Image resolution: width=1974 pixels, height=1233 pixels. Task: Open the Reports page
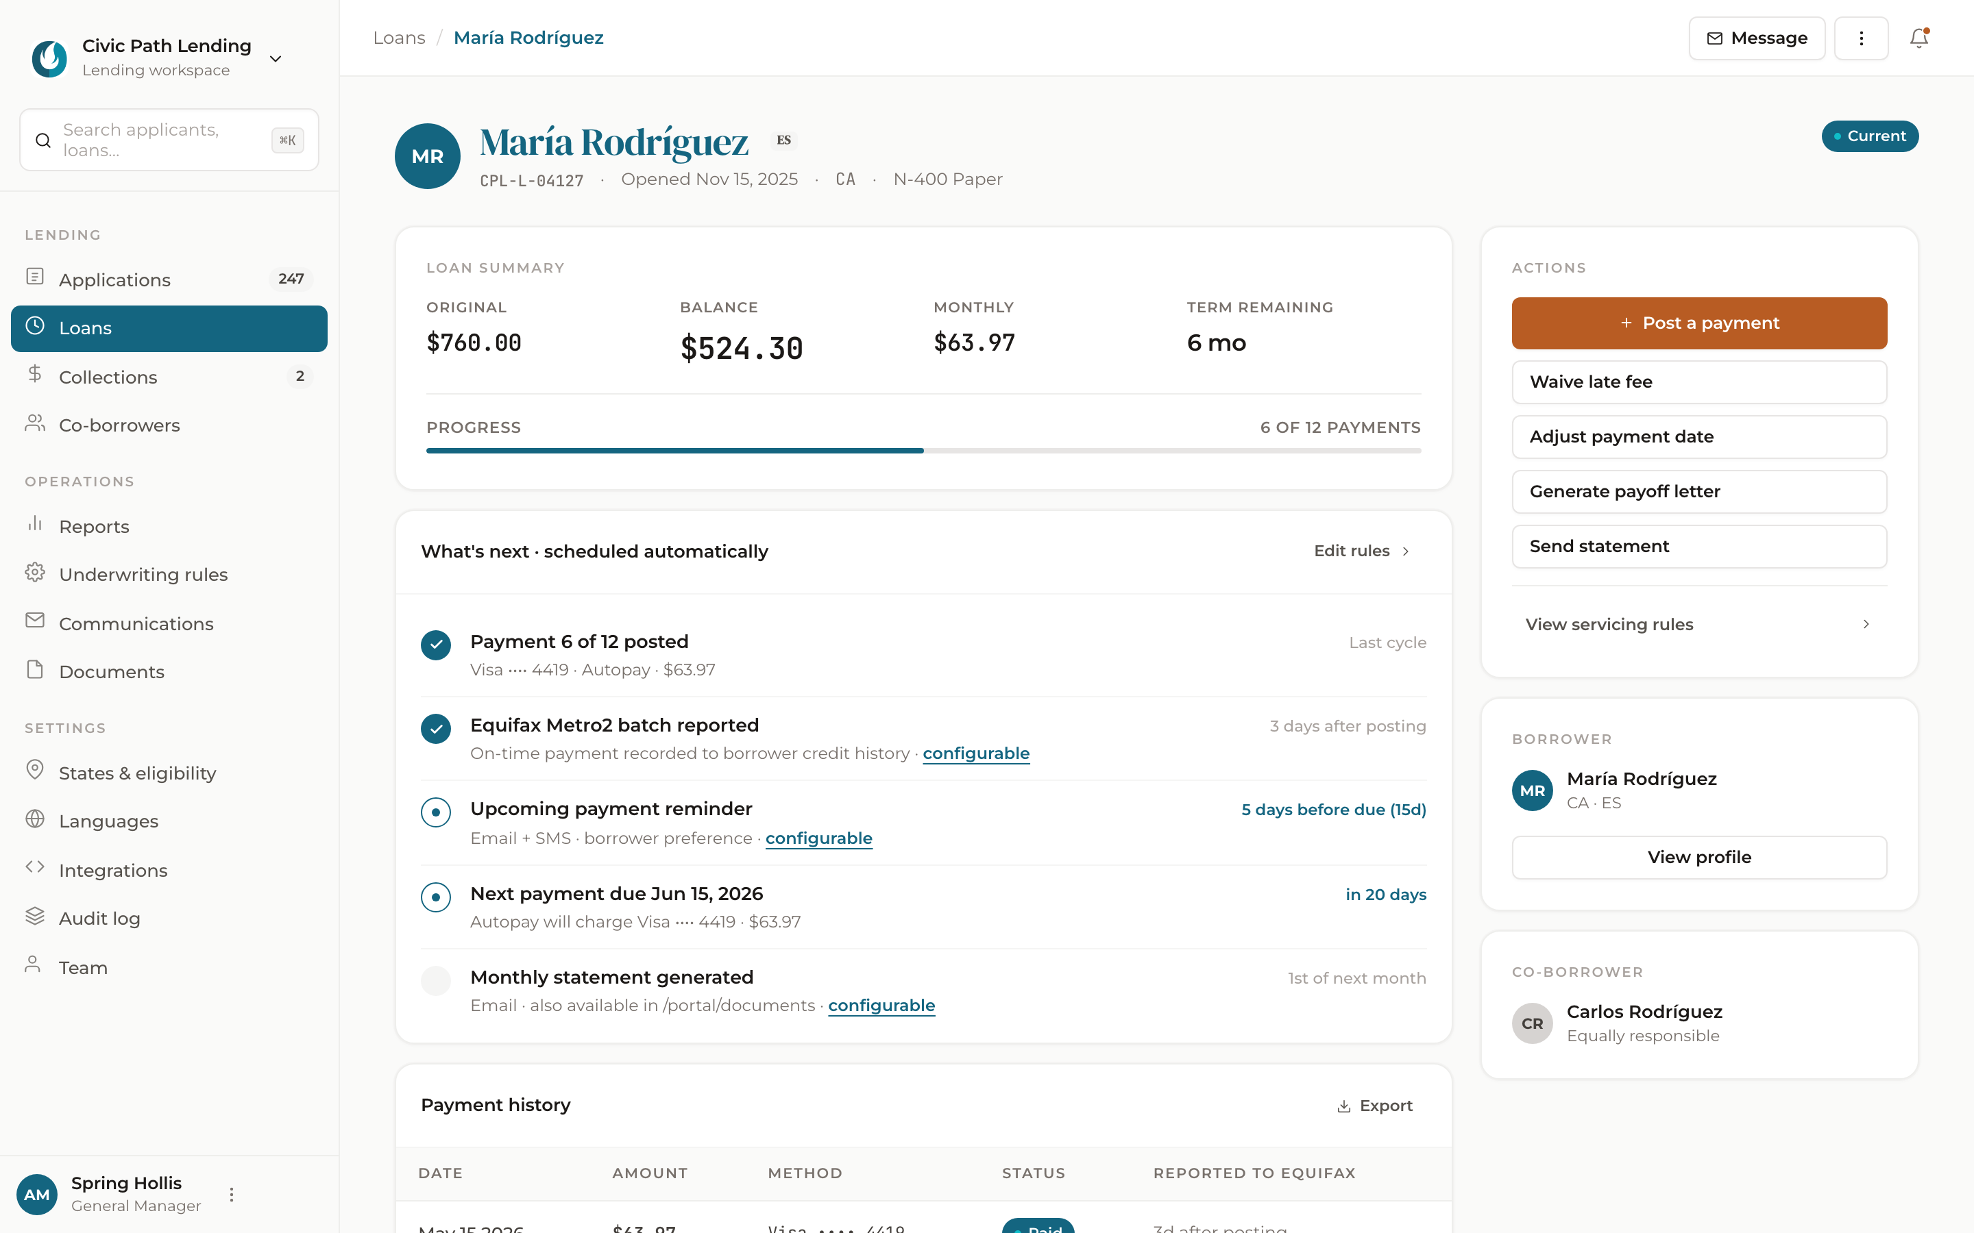(x=169, y=526)
